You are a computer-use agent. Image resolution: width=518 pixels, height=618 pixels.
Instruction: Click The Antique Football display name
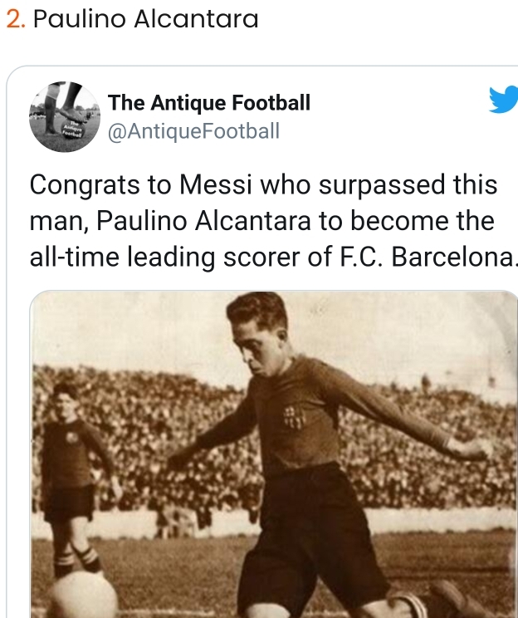tap(209, 103)
